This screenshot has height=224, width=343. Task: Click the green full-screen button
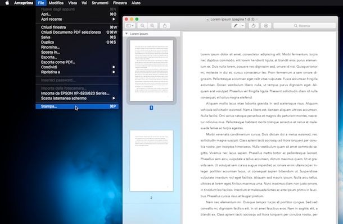(x=137, y=19)
